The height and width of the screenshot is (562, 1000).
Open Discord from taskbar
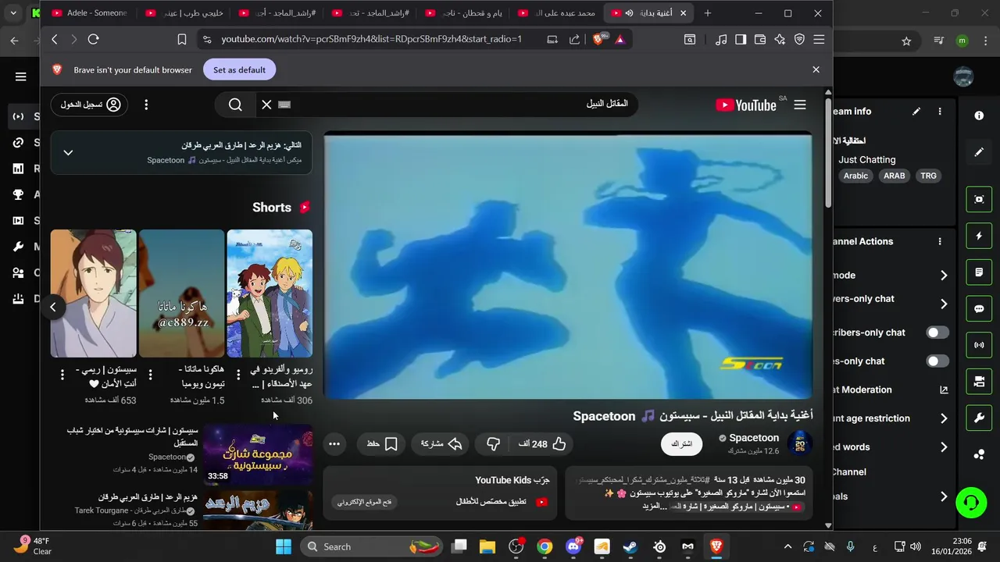[x=573, y=546]
